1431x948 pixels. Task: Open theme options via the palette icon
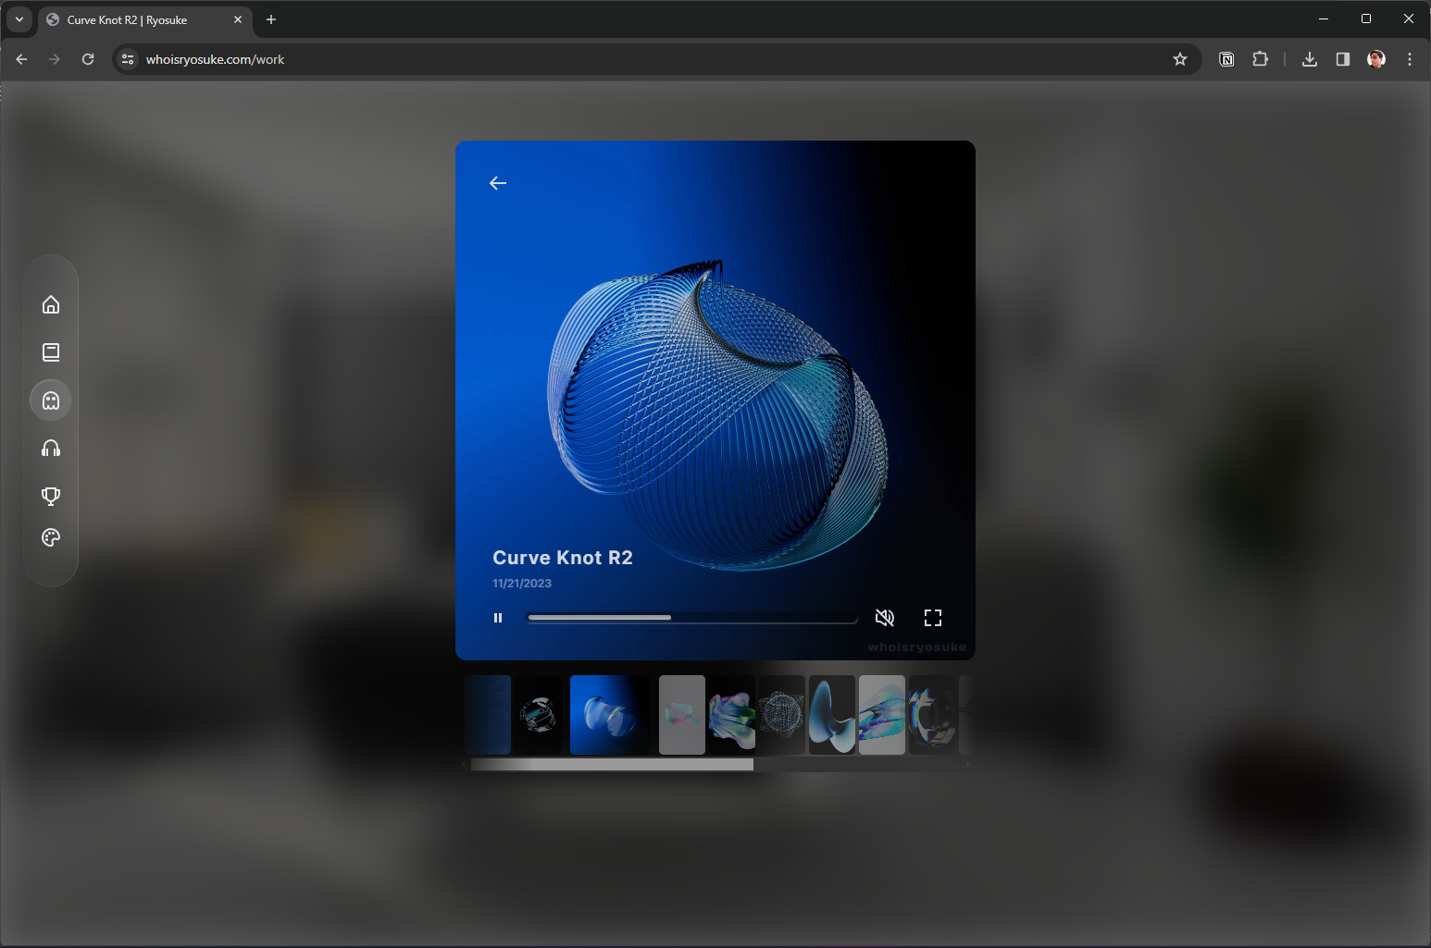[51, 536]
